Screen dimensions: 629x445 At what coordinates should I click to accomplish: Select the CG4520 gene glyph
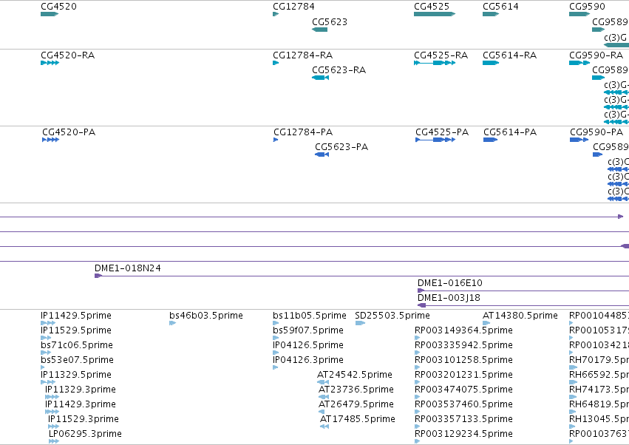coord(50,14)
